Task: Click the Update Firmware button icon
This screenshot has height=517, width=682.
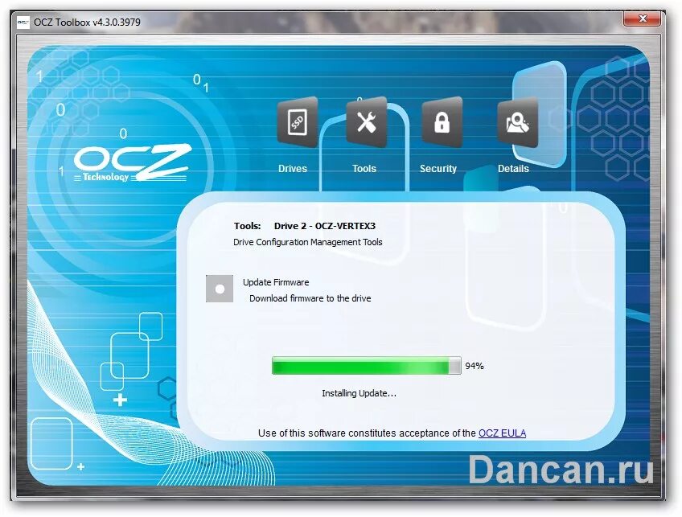Action: [220, 289]
